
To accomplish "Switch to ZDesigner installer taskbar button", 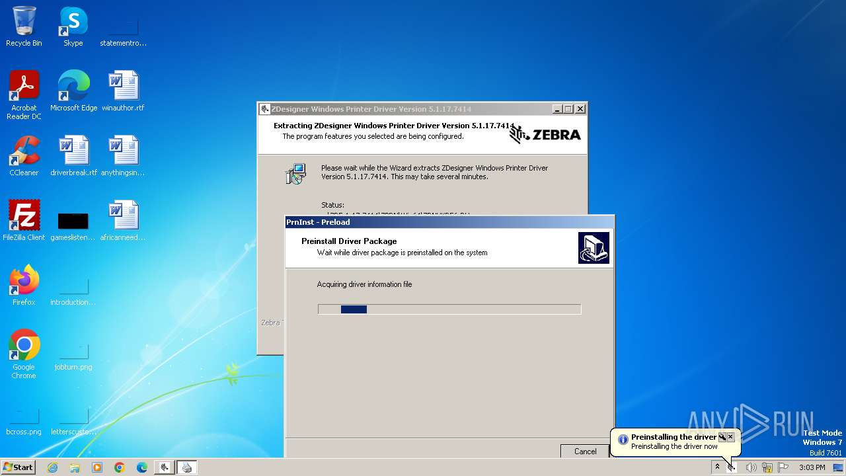I will [x=165, y=467].
